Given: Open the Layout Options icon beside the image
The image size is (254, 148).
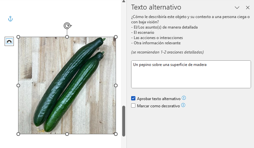Looking at the screenshot, I should [x=9, y=41].
